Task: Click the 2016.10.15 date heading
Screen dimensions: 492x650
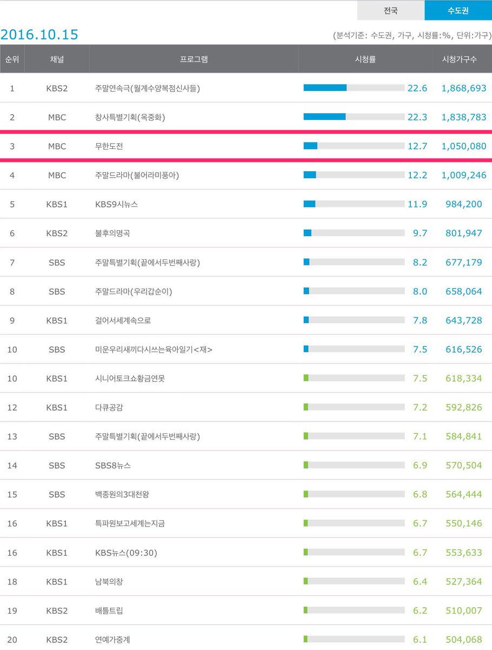Action: [39, 35]
